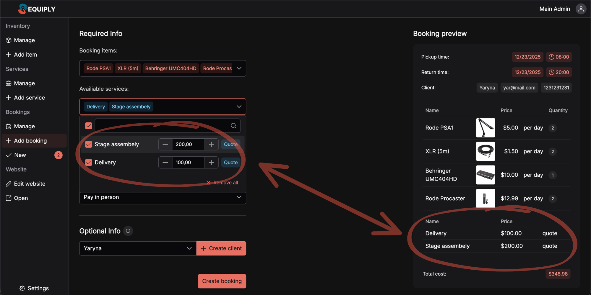Click the Optional Info information icon

(x=128, y=231)
